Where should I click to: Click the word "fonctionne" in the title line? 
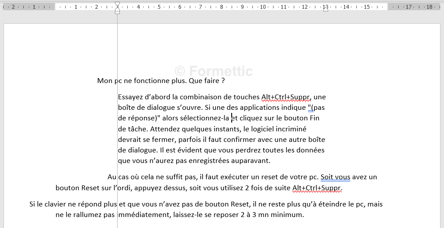[x=152, y=81]
